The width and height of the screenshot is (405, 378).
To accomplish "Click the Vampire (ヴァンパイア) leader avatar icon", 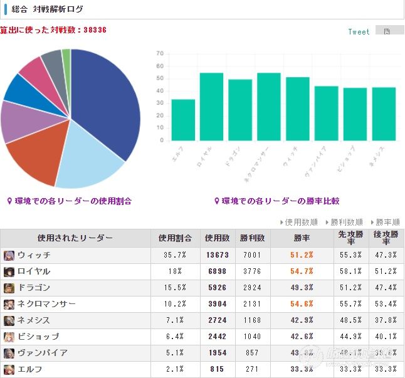I will 9,353.
